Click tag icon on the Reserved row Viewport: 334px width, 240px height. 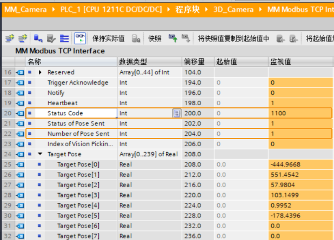pyautogui.click(x=20, y=72)
